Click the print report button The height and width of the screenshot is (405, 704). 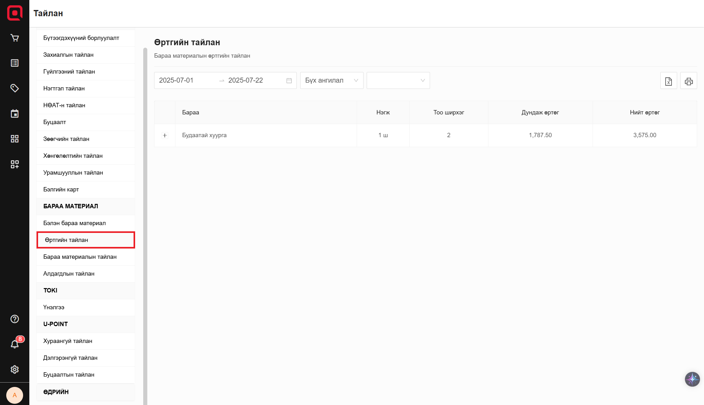click(x=688, y=81)
